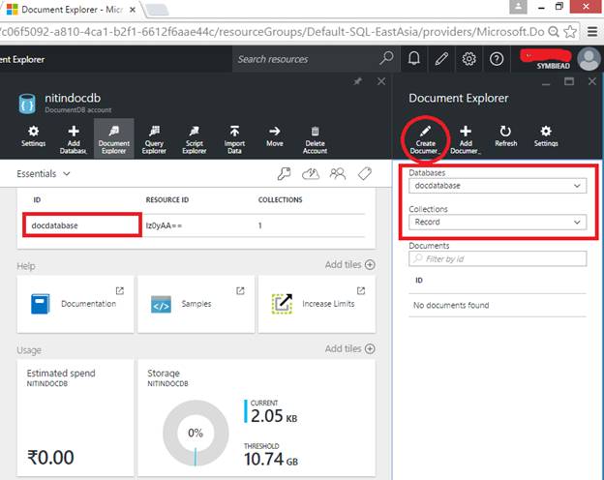
Task: Click the COLLECTIONS column header
Action: pyautogui.click(x=280, y=200)
